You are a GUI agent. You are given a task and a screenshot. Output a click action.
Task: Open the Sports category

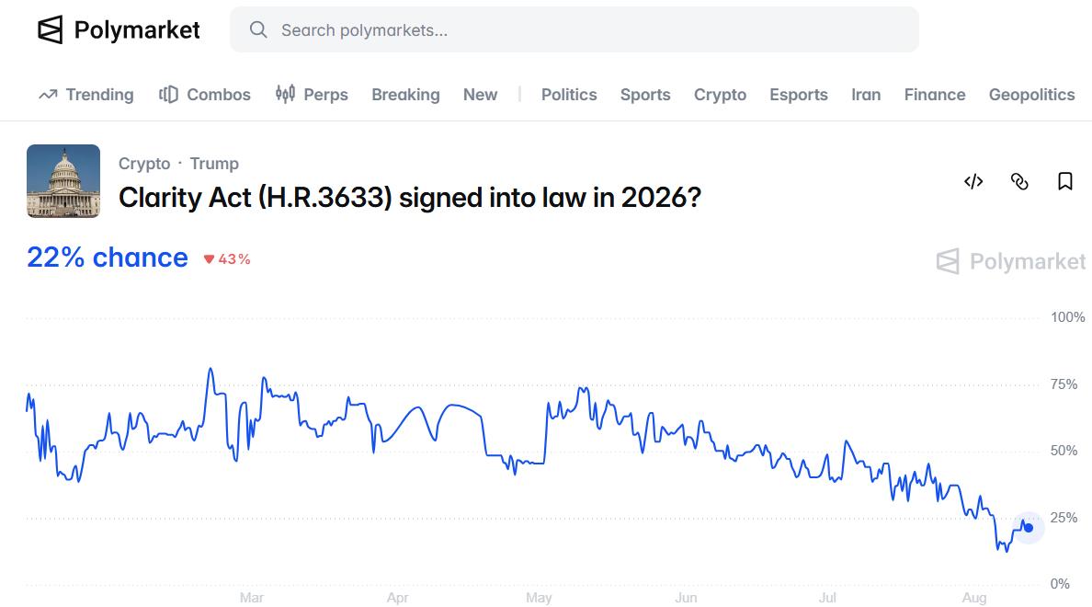tap(645, 95)
